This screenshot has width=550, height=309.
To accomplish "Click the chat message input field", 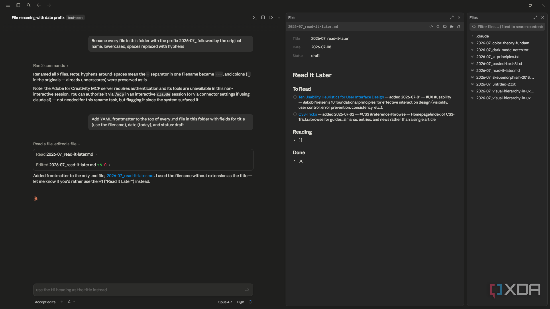I will coord(143,290).
